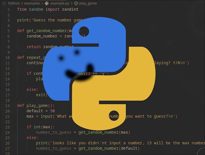
Task: Click the 'print' call on line 3
Action: (x=23, y=20)
